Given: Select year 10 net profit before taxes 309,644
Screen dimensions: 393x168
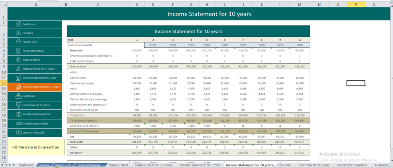Looking at the screenshot, I should (300, 131).
